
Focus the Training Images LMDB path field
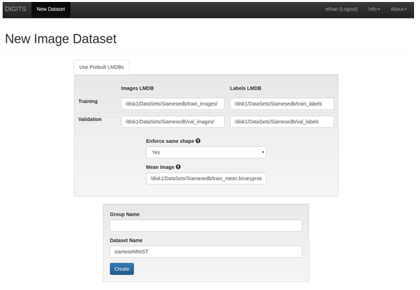pos(173,103)
